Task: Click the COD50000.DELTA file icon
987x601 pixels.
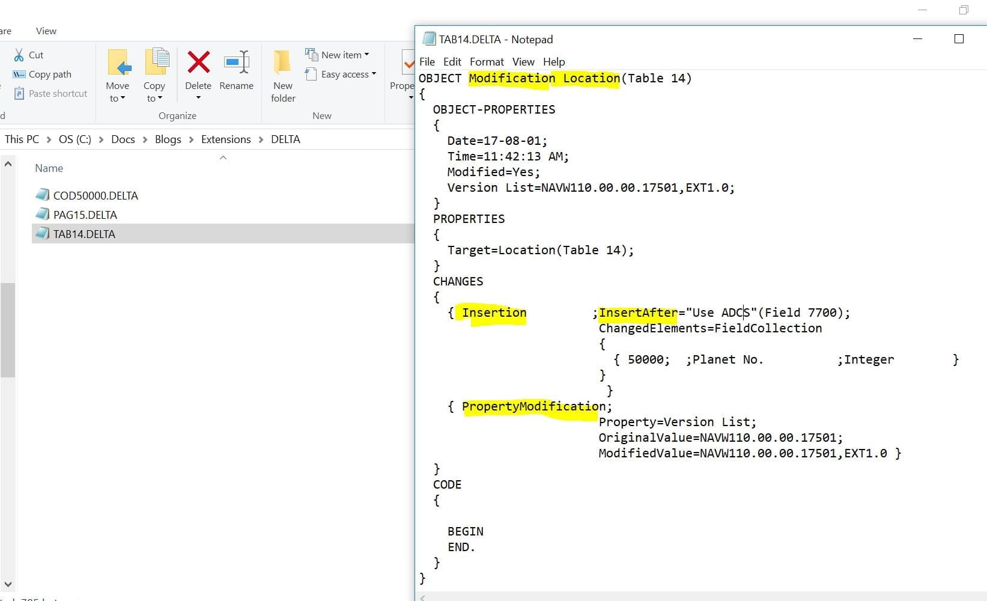Action: (42, 195)
